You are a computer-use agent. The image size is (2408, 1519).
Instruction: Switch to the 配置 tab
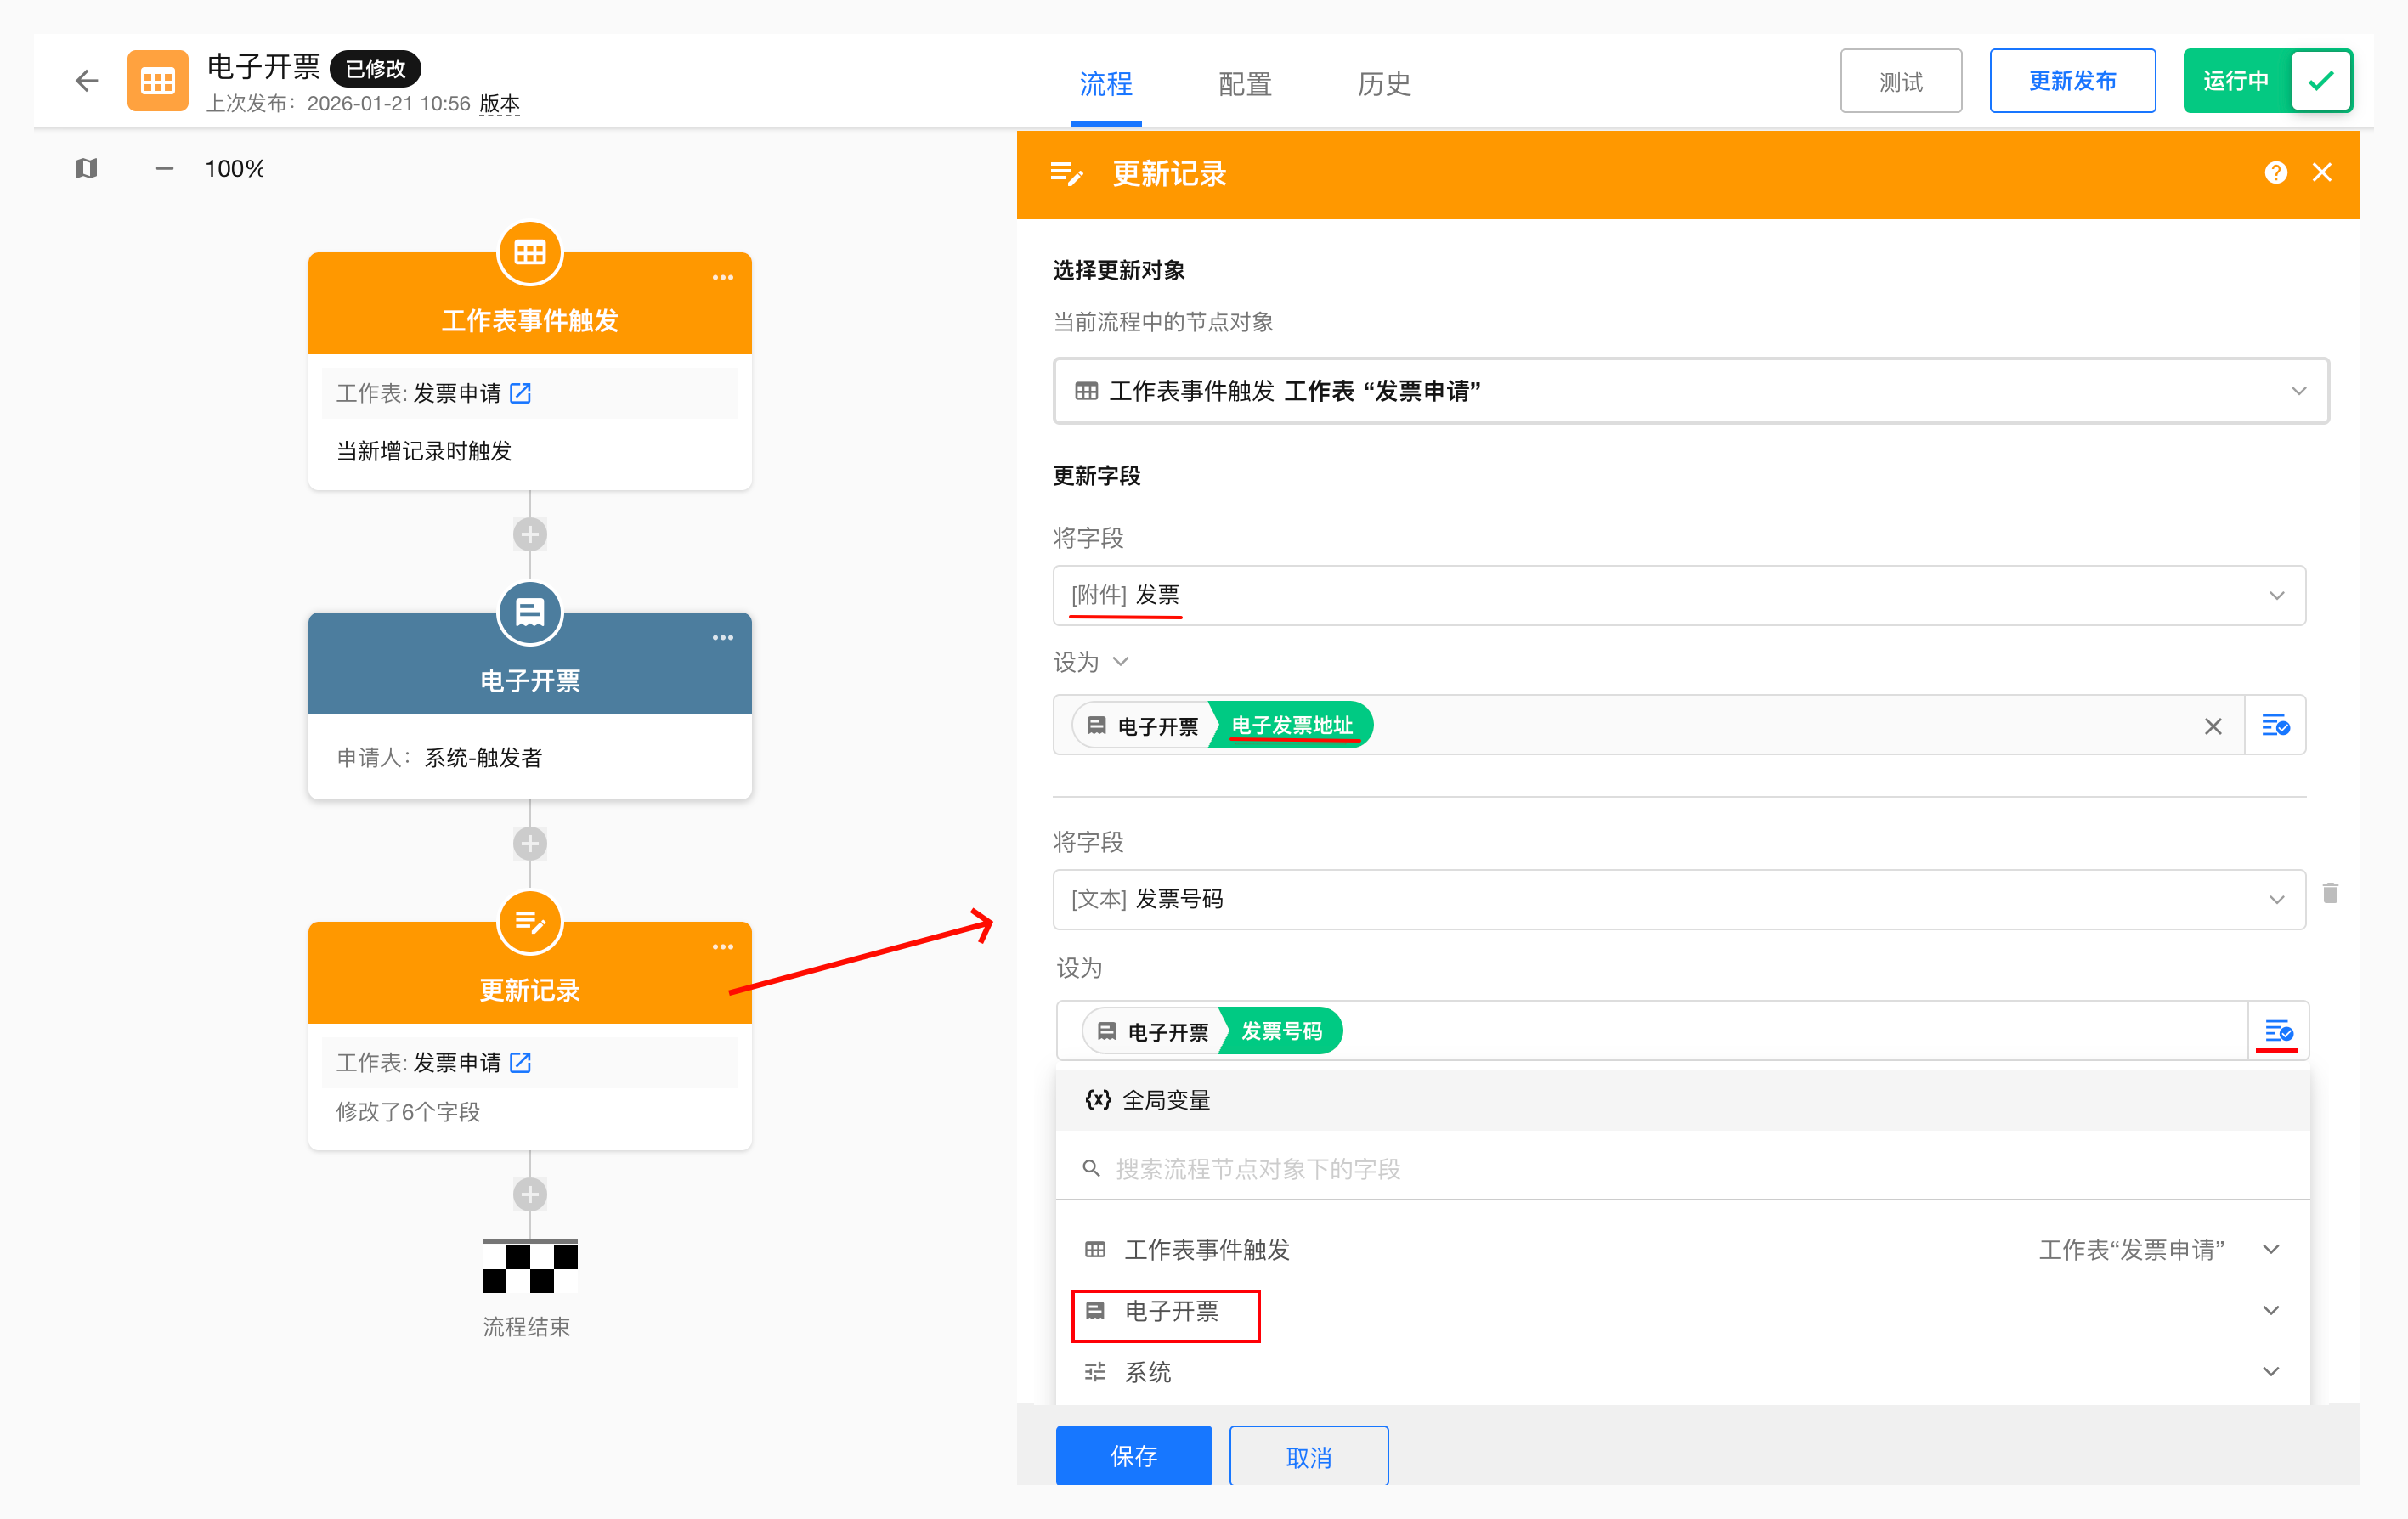[x=1244, y=84]
